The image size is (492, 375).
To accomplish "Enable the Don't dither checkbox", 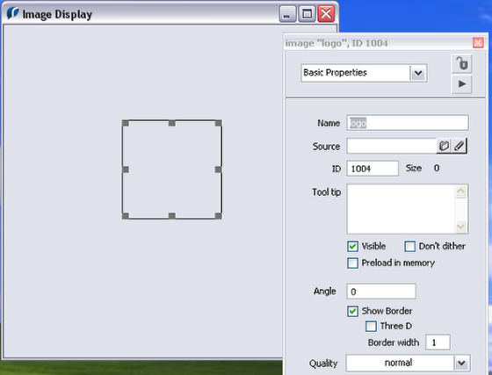I will click(x=409, y=247).
